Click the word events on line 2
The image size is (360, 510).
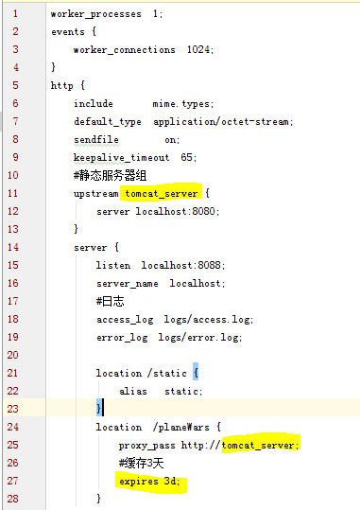click(x=68, y=32)
